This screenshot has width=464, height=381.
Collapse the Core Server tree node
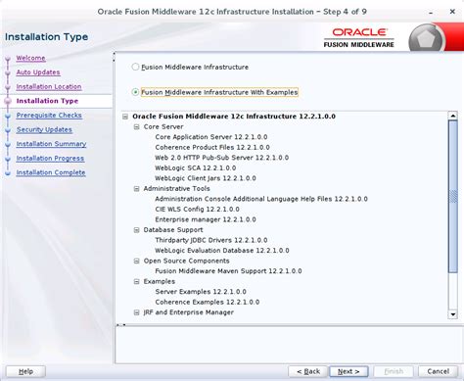coord(137,127)
